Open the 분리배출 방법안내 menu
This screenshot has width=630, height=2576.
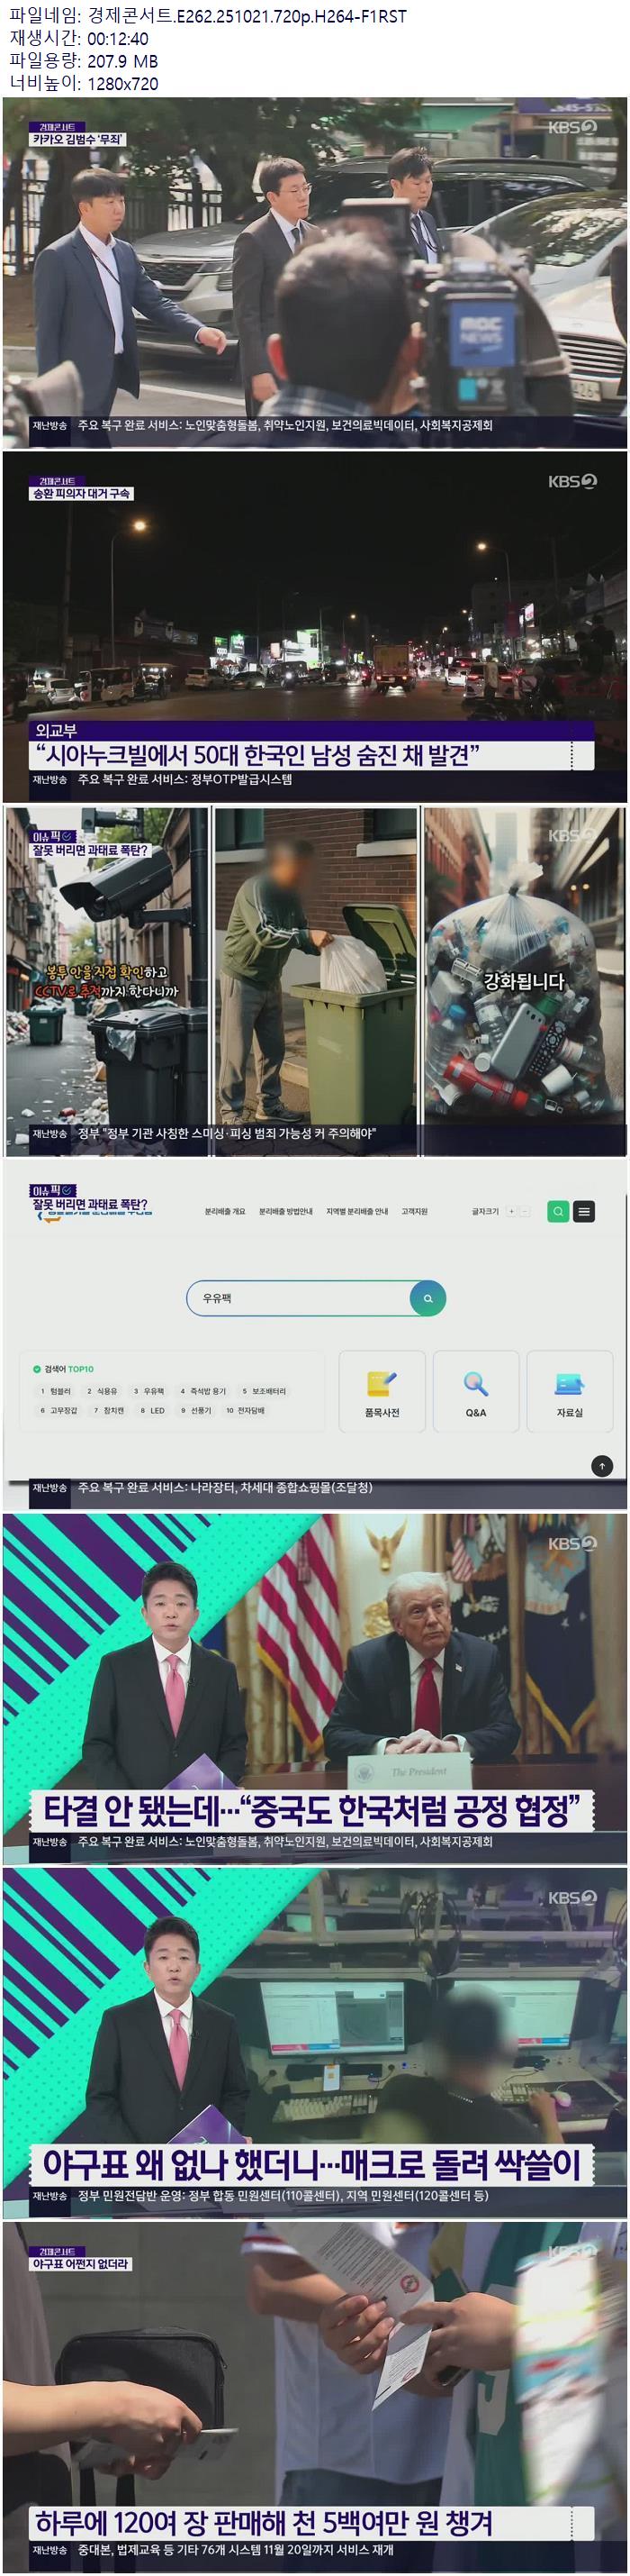tap(285, 1211)
